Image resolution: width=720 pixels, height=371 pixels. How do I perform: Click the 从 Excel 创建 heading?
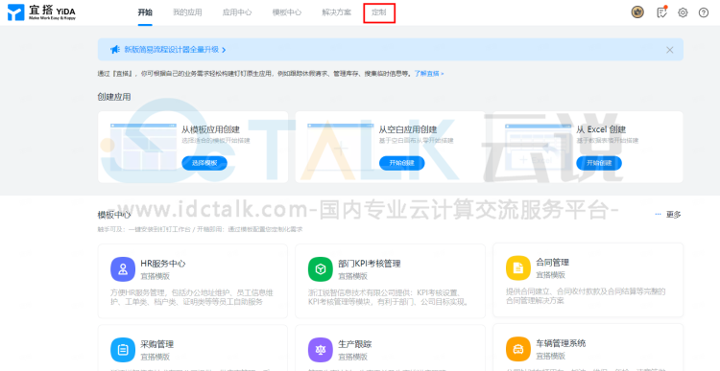point(601,129)
